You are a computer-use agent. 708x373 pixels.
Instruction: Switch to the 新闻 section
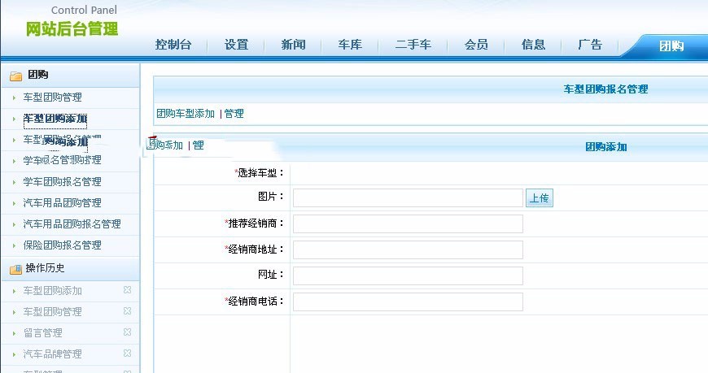point(294,45)
